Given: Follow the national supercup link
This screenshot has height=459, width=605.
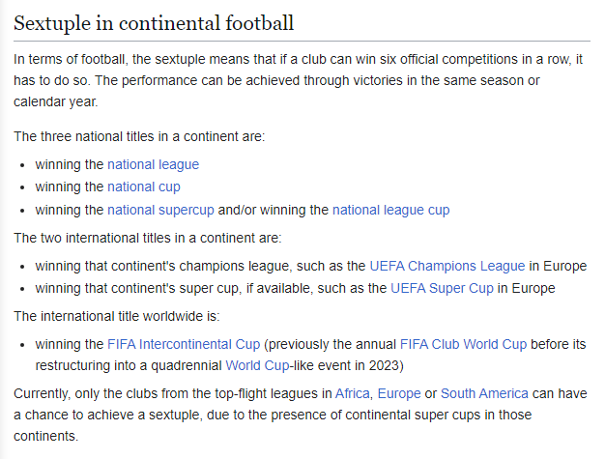Looking at the screenshot, I should point(160,211).
